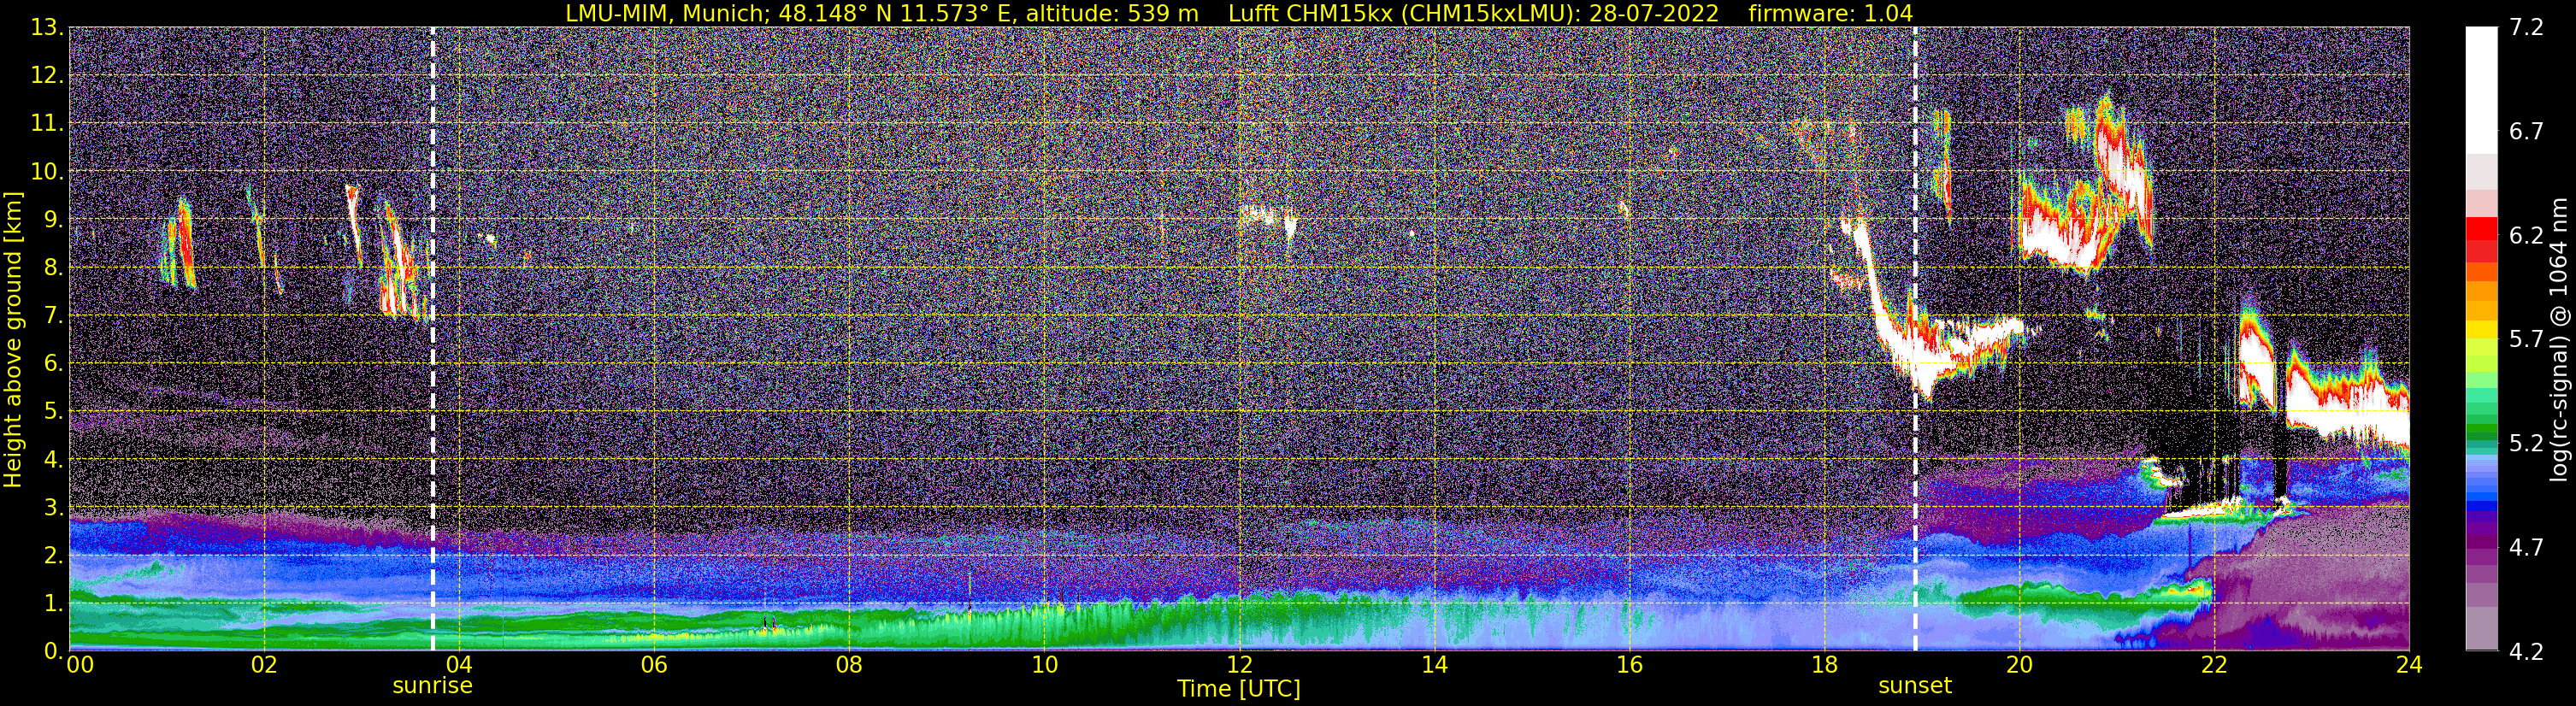Click the height axis tick '5.'
Image resolution: width=2576 pixels, height=706 pixels.
(x=53, y=411)
